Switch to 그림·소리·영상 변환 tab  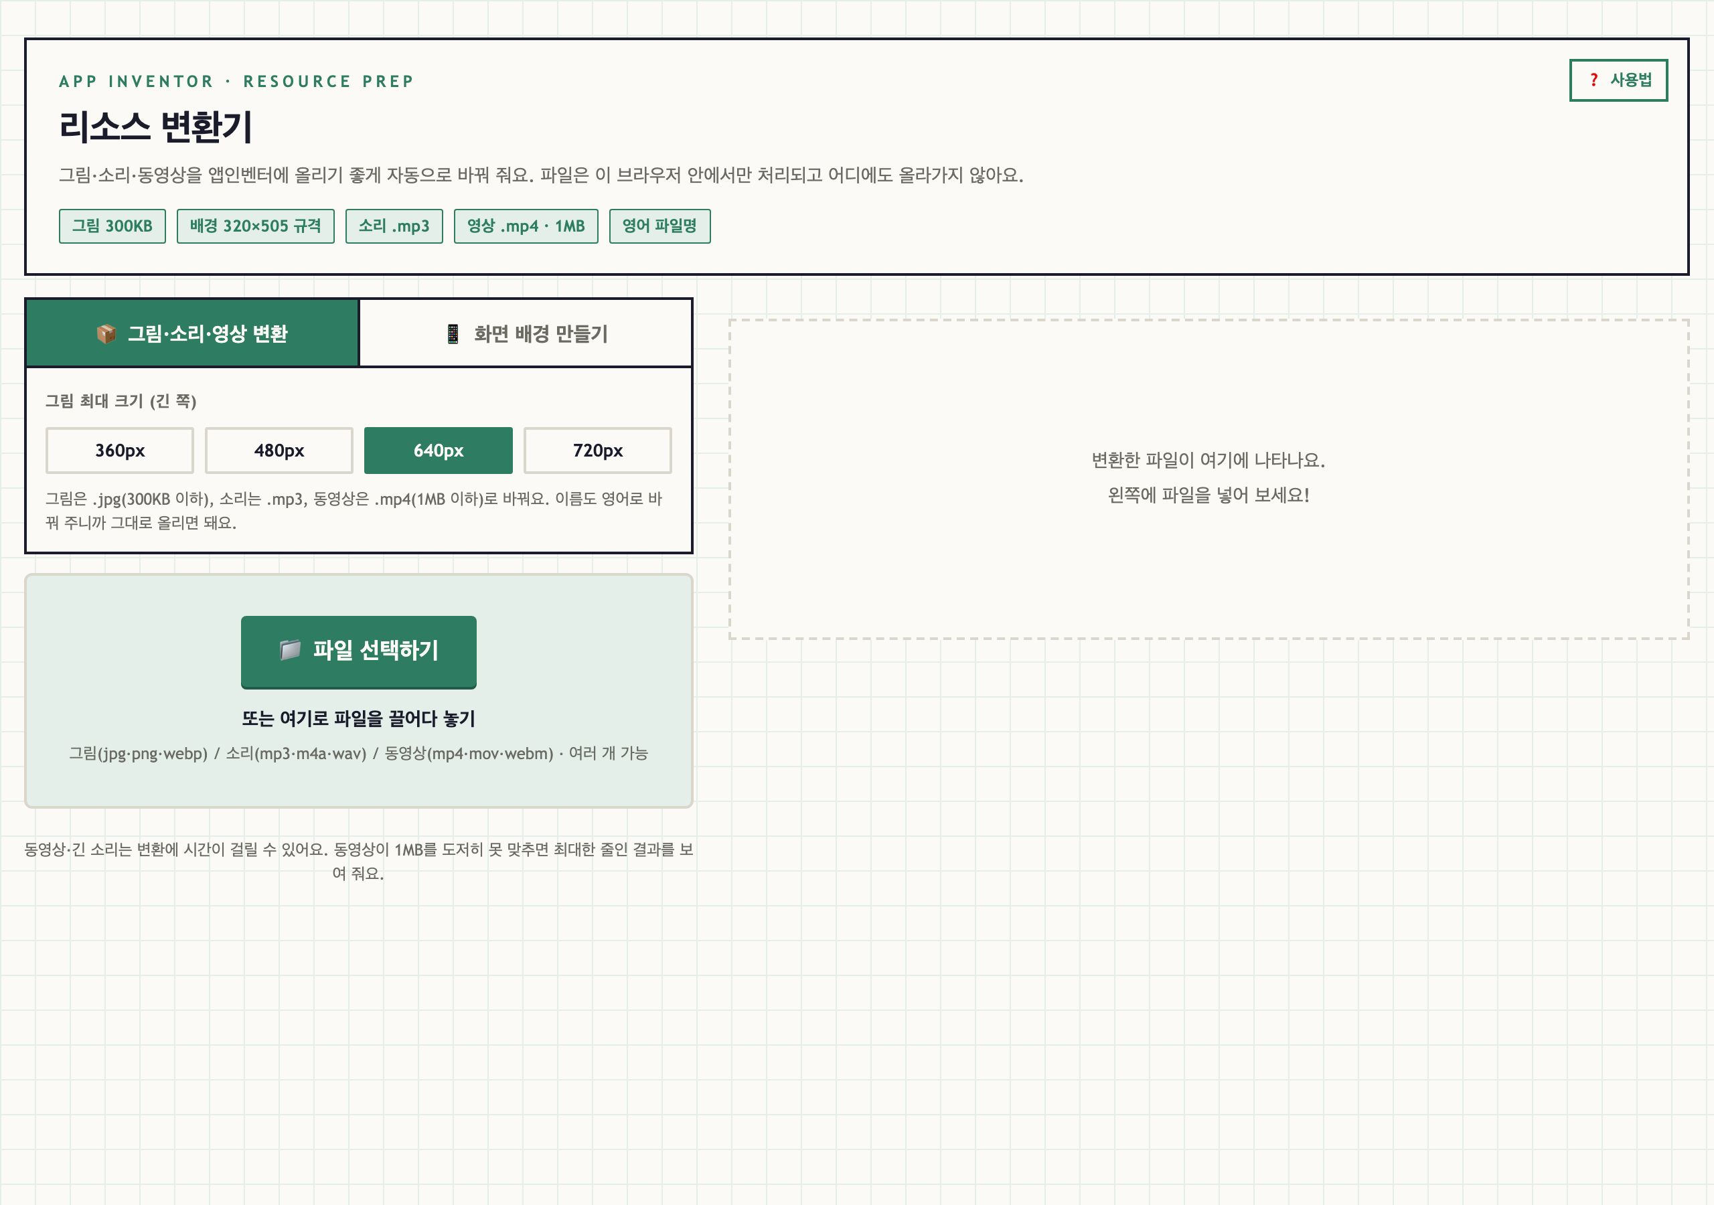click(193, 333)
